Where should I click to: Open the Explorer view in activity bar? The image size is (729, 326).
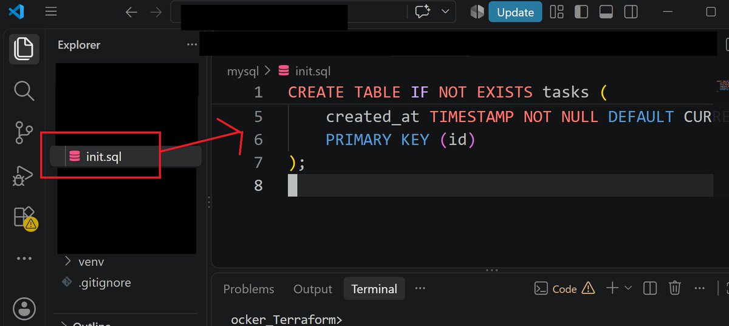click(x=24, y=49)
